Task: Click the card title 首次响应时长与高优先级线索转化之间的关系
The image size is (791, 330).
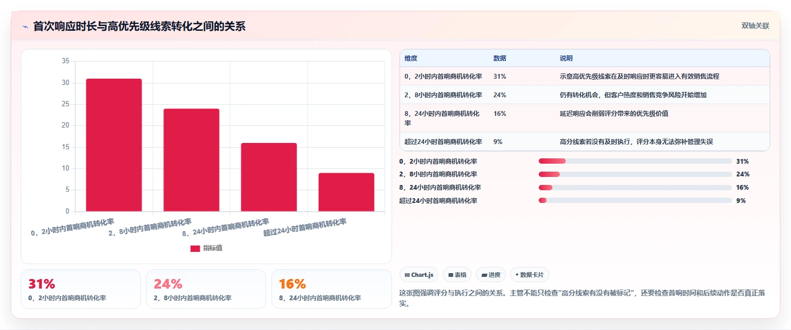Action: point(139,27)
